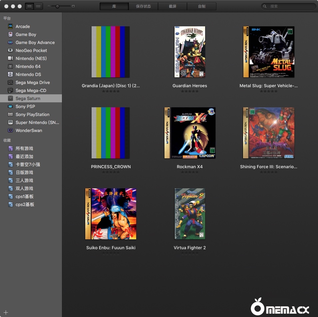Screen dimensions: 318x317
Task: Switch to the 截屏 tab
Action: (x=172, y=6)
